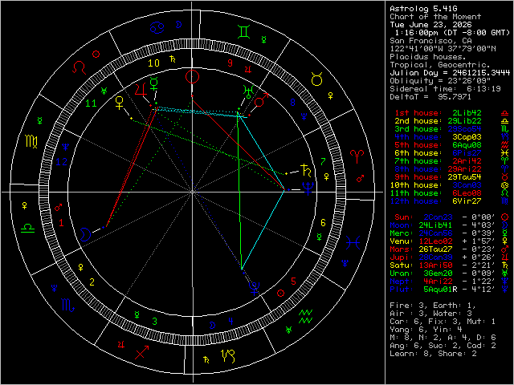The image size is (514, 385).
Task: Click house number 5 in the wheel
Action: click(x=293, y=281)
